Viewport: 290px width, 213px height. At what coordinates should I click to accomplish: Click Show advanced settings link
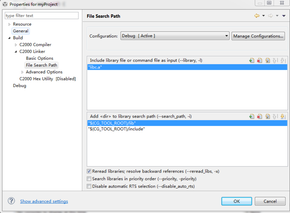(x=44, y=201)
